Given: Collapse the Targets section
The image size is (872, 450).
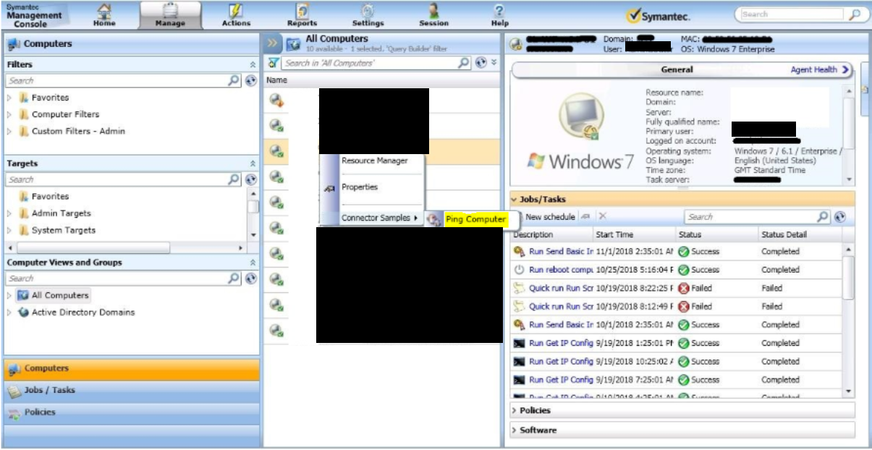Looking at the screenshot, I should pyautogui.click(x=253, y=164).
